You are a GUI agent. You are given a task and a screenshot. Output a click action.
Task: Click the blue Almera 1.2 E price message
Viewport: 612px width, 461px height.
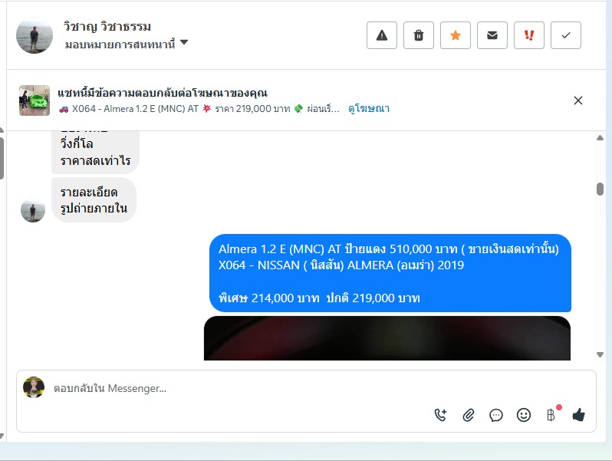pos(390,273)
